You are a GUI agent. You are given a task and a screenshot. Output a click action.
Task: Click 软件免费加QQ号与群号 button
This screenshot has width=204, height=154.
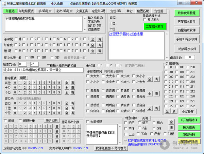(x=111, y=148)
